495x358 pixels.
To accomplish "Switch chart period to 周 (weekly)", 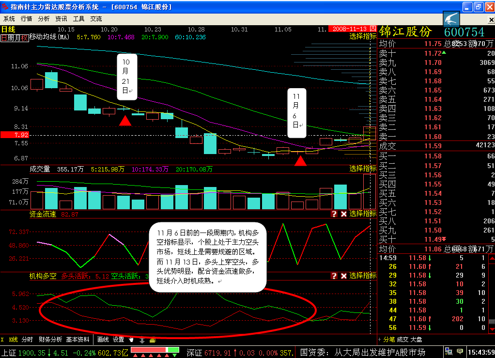I will click(11, 38).
